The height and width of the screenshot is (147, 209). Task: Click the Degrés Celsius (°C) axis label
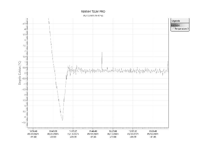point(20,73)
